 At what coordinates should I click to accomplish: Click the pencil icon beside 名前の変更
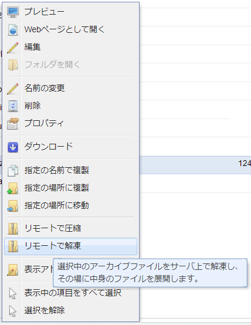pos(13,89)
